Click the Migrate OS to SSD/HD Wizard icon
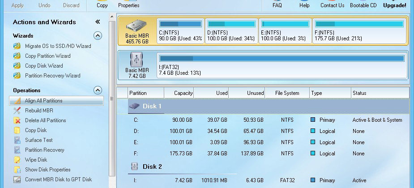 coord(17,46)
